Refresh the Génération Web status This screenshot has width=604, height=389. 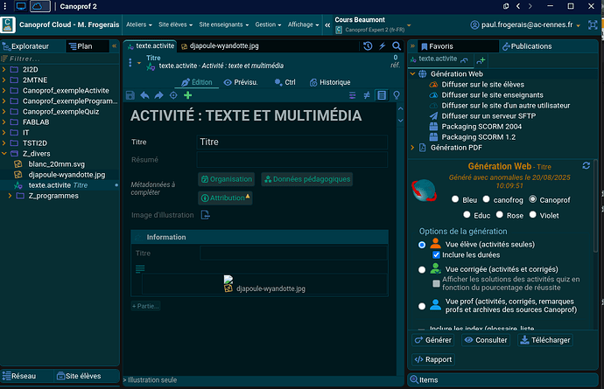click(x=585, y=165)
